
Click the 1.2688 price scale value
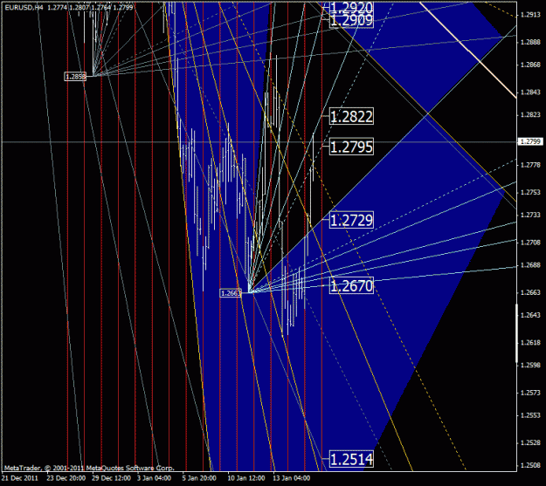[x=530, y=265]
